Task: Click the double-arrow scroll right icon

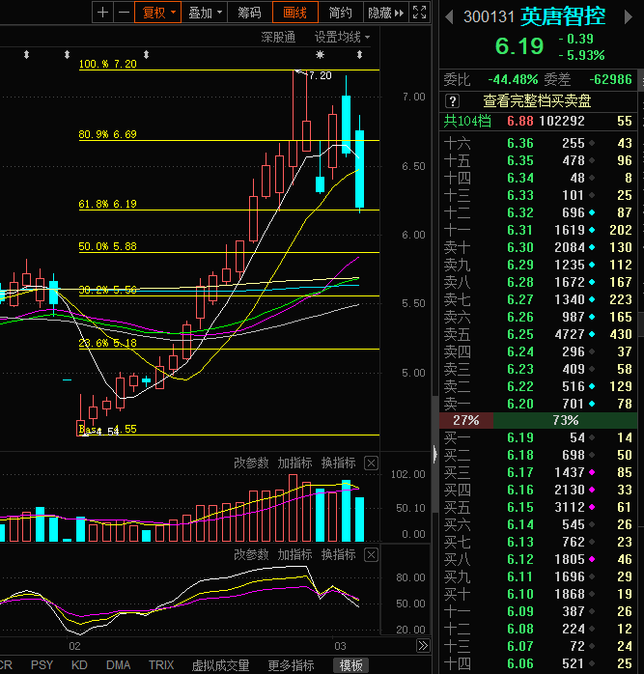Action: (x=423, y=646)
